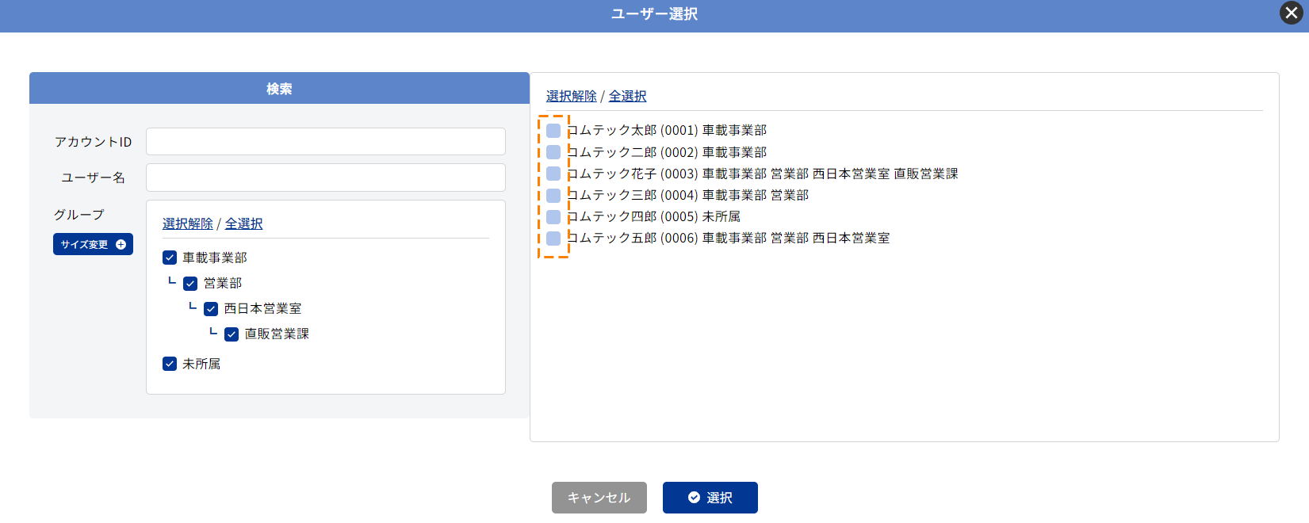
Task: Check the box for コムテック三郎 (0004)
Action: click(553, 196)
